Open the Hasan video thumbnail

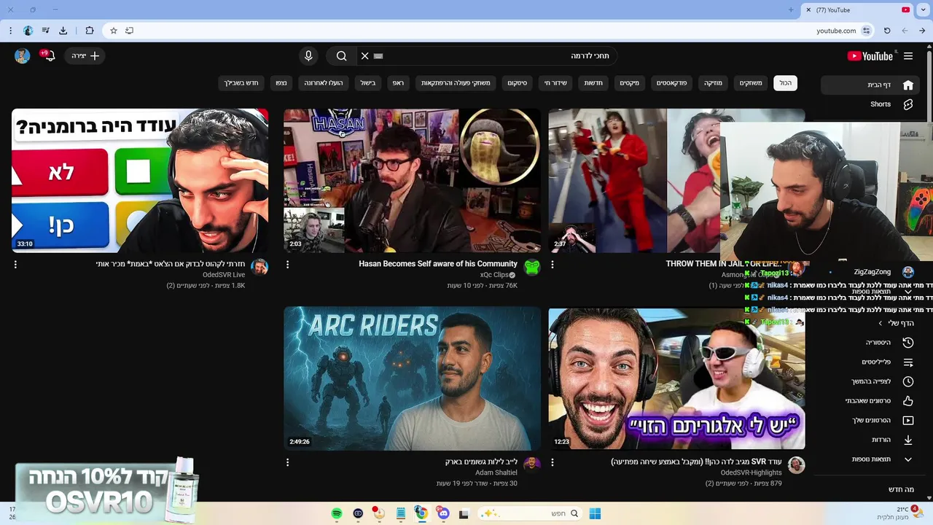tap(413, 181)
